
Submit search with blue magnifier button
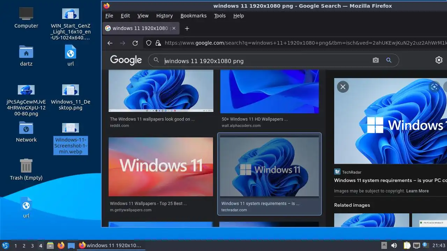point(389,60)
